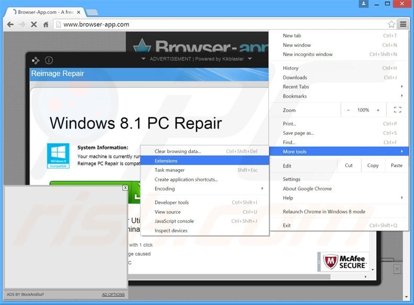Screen dimensions: 414x305
Task: Click the ad info circle icon
Action: [49, 60]
